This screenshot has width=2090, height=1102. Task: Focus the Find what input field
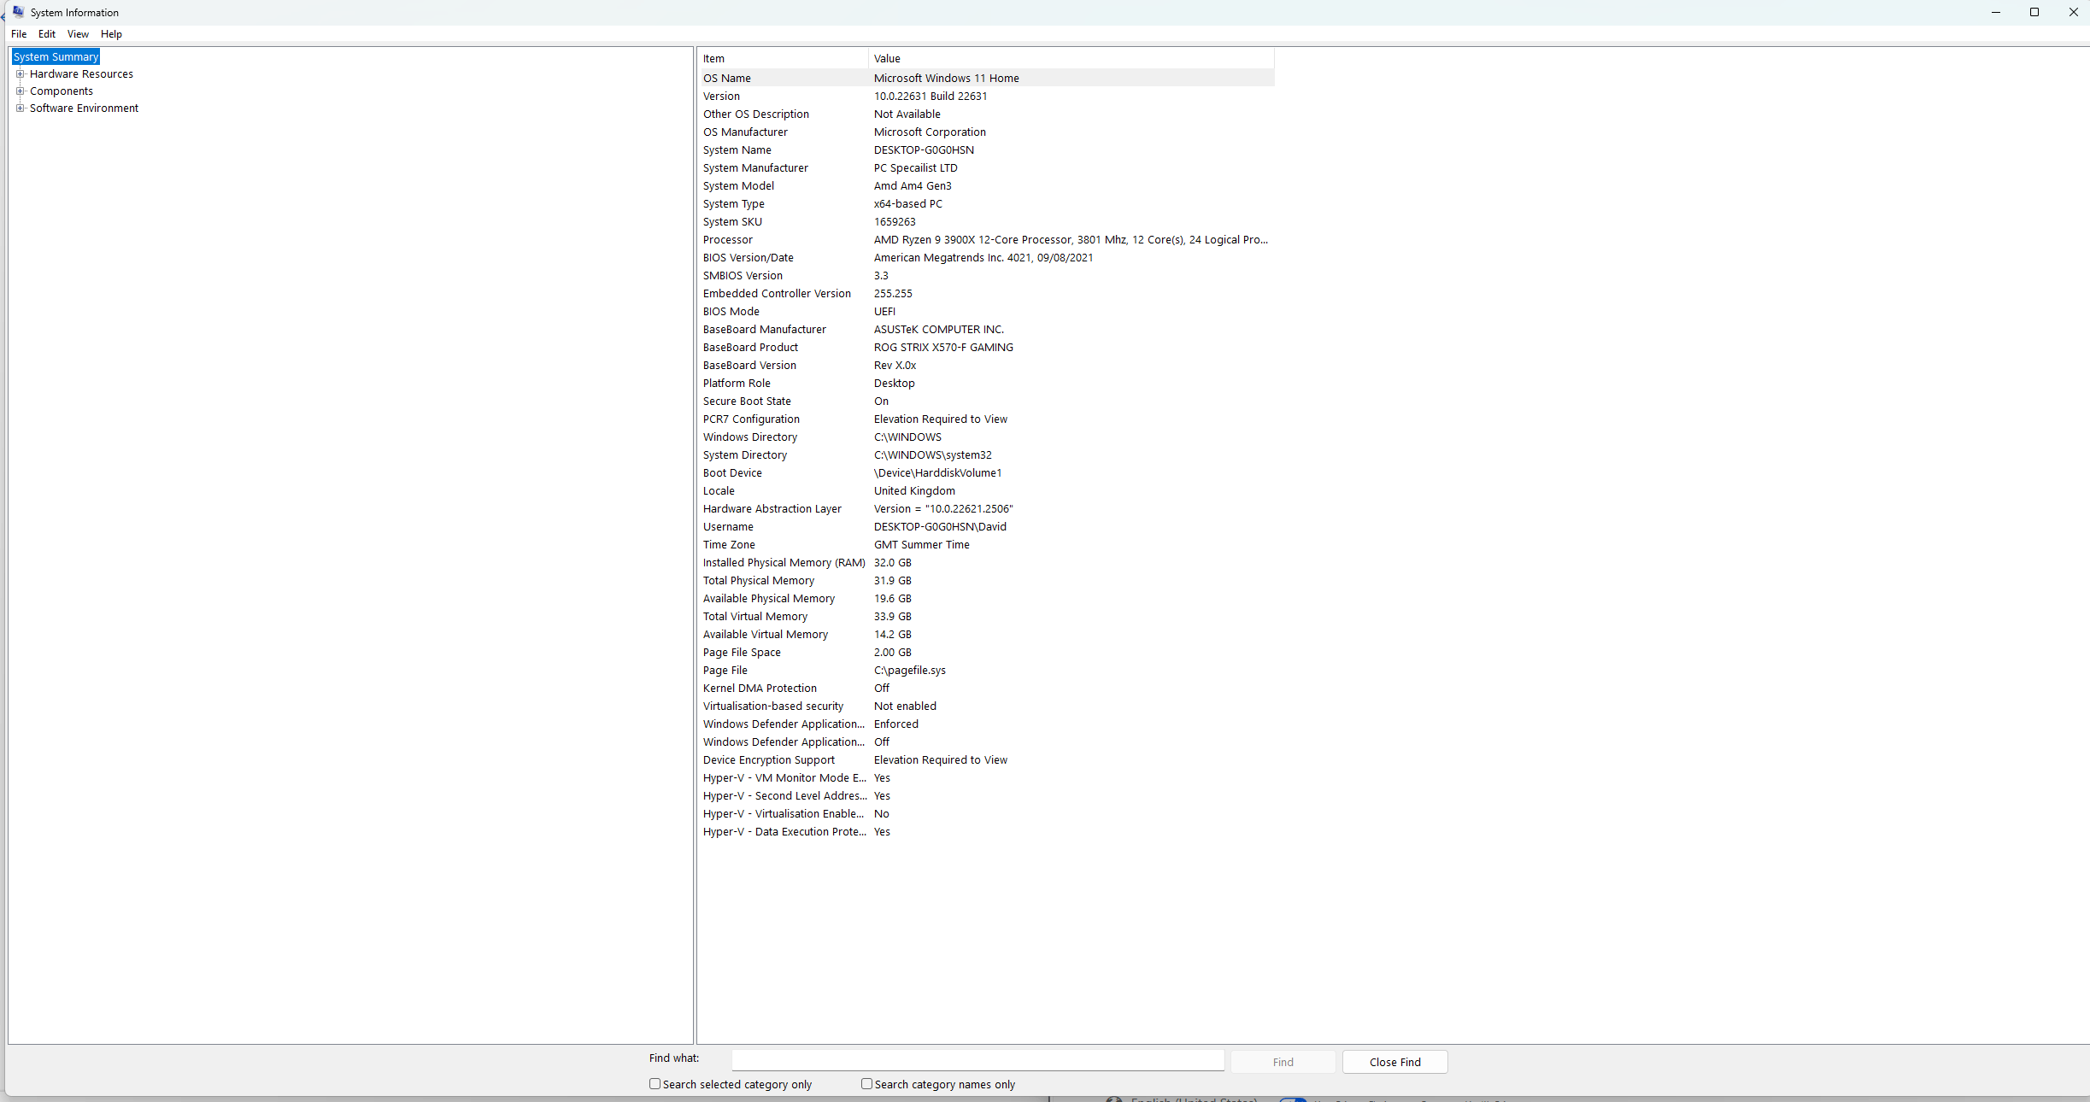tap(977, 1060)
